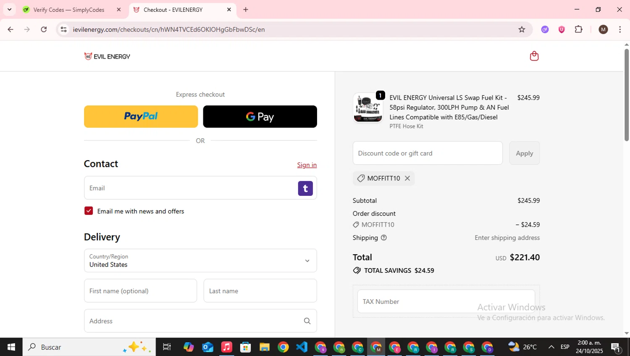Image resolution: width=630 pixels, height=356 pixels.
Task: Click the forward navigation arrow
Action: pos(27,29)
